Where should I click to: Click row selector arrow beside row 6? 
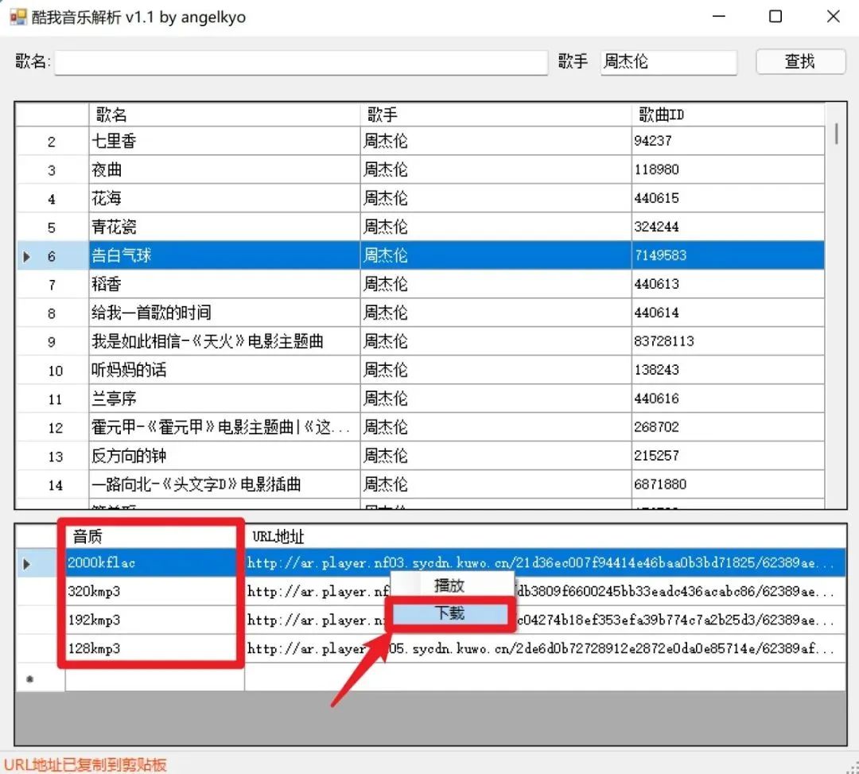click(x=28, y=256)
